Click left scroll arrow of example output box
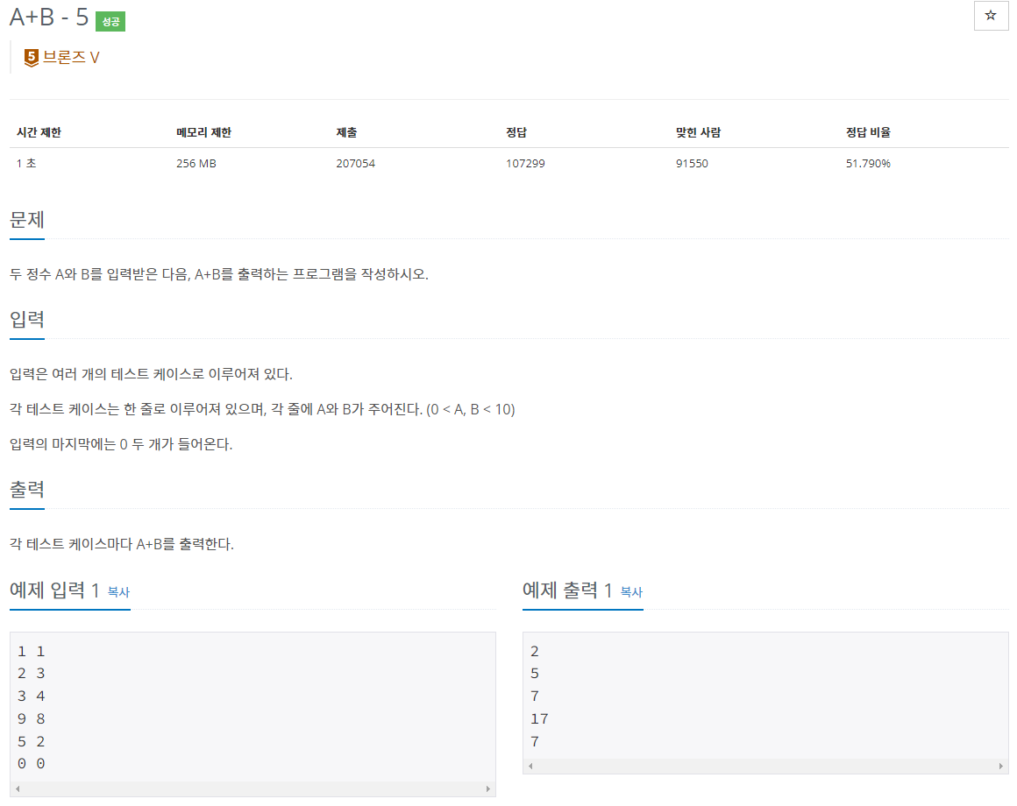Image resolution: width=1017 pixels, height=806 pixels. pos(530,766)
